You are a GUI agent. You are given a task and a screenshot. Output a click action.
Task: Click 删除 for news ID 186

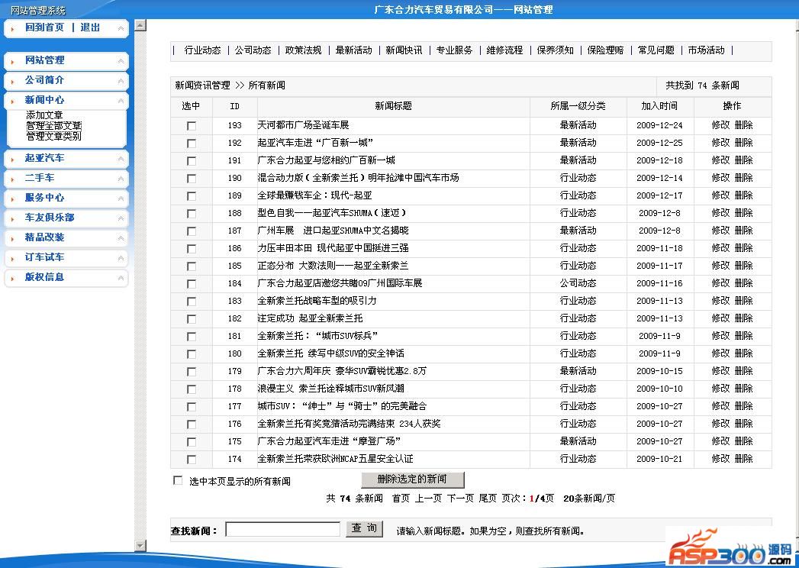pyautogui.click(x=744, y=248)
